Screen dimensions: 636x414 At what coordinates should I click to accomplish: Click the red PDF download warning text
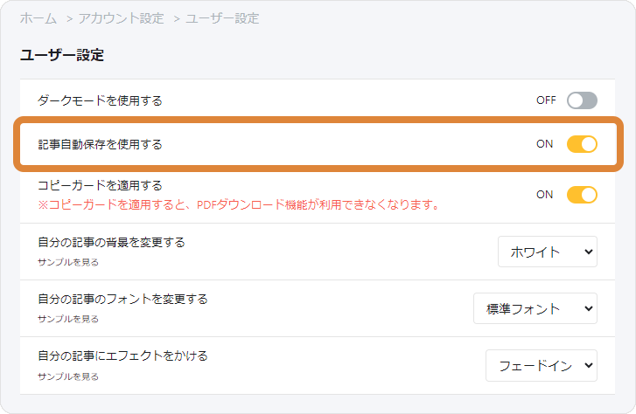239,205
